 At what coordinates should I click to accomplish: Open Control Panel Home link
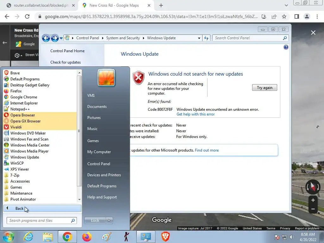[x=67, y=51]
